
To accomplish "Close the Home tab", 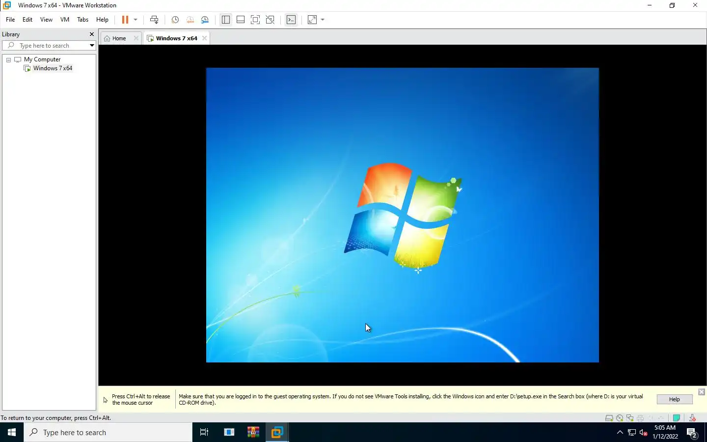I will tap(136, 38).
